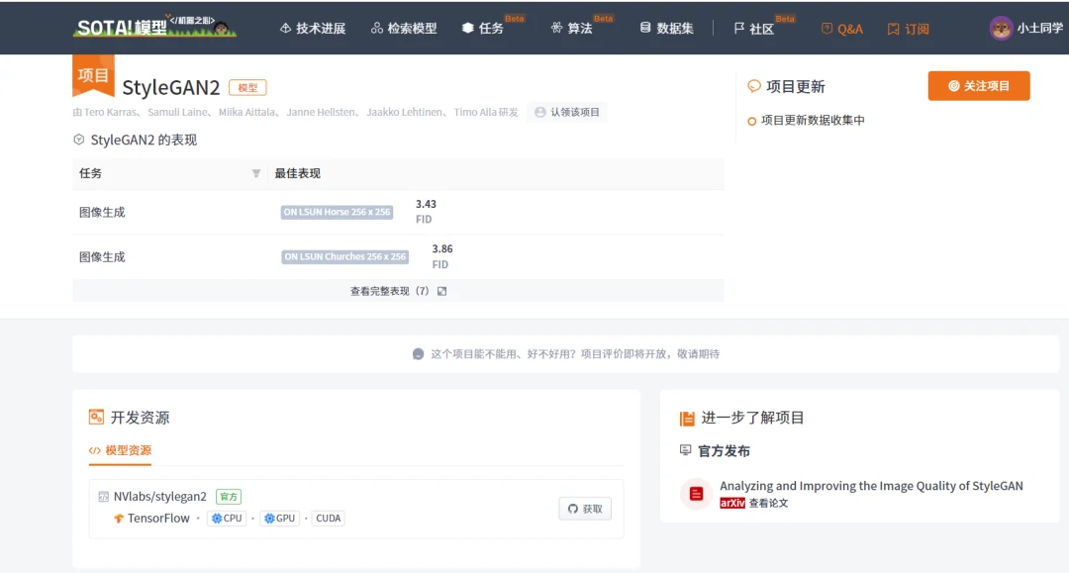Open the Q&A link in header

pos(841,29)
